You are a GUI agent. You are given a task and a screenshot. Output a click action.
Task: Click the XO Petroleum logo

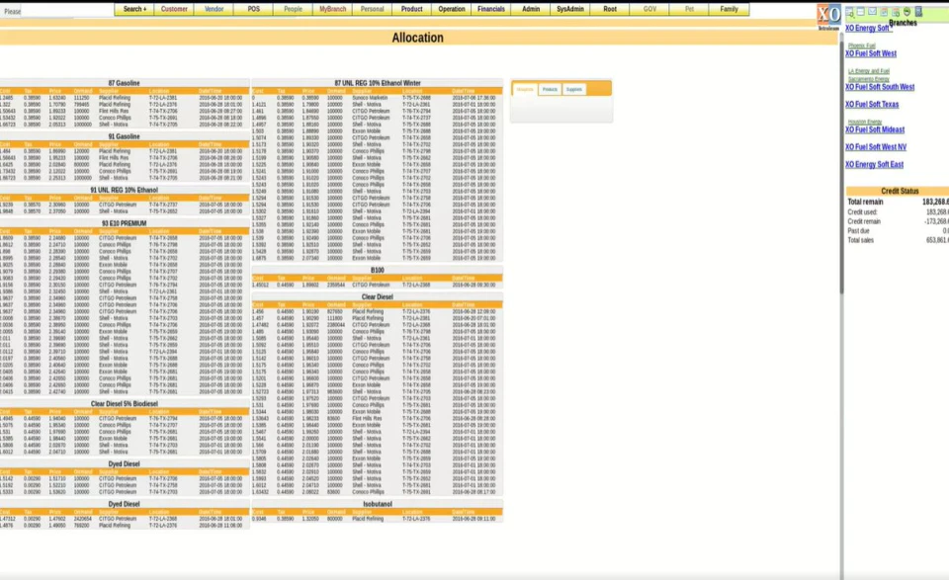828,16
